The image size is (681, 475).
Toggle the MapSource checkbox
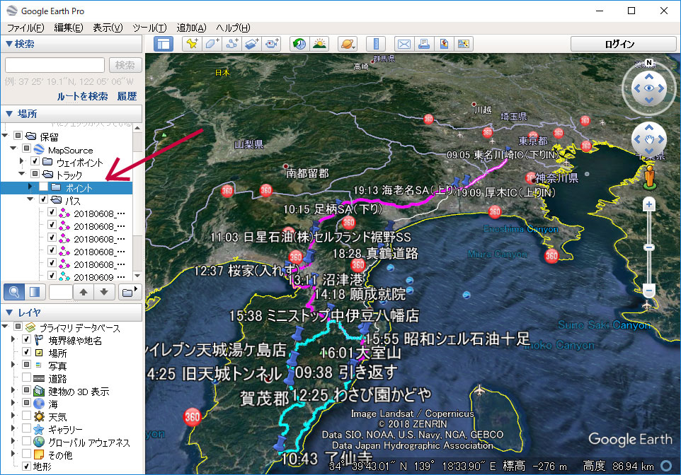pos(26,148)
